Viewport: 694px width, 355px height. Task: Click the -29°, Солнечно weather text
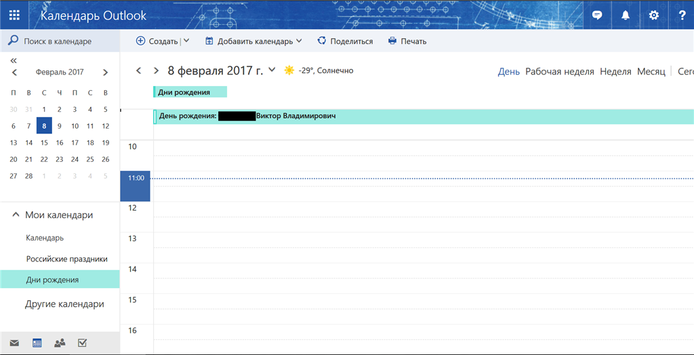[x=326, y=71]
